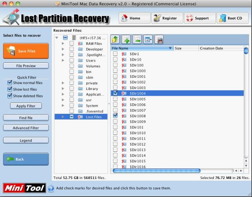This screenshot has width=252, height=197.
Task: Check the $Dir10 checkbox
Action: pos(115,59)
